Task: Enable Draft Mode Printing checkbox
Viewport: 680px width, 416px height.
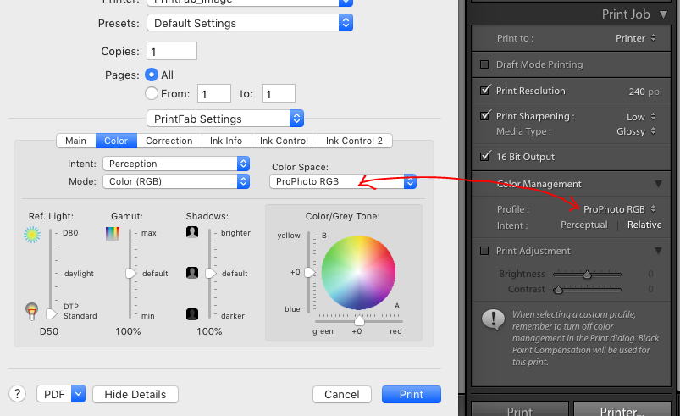Action: pyautogui.click(x=485, y=65)
